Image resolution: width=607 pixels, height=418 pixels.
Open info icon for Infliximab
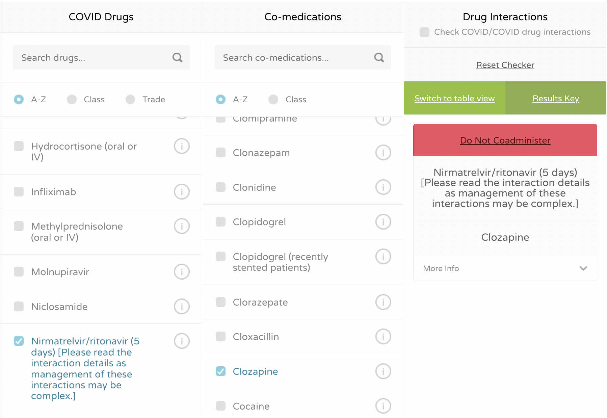click(182, 192)
